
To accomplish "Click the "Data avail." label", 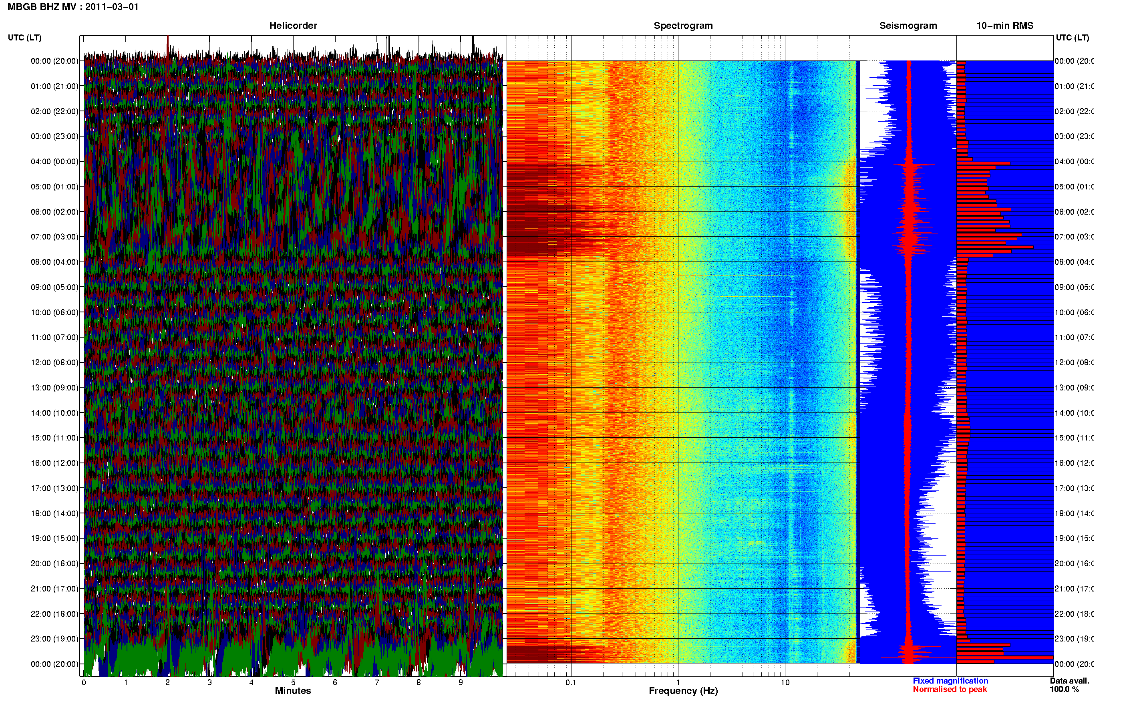I will pyautogui.click(x=1069, y=681).
